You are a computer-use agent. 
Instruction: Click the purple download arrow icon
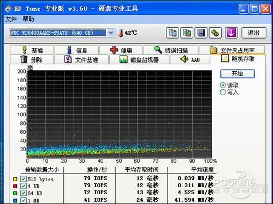[x=232, y=33]
